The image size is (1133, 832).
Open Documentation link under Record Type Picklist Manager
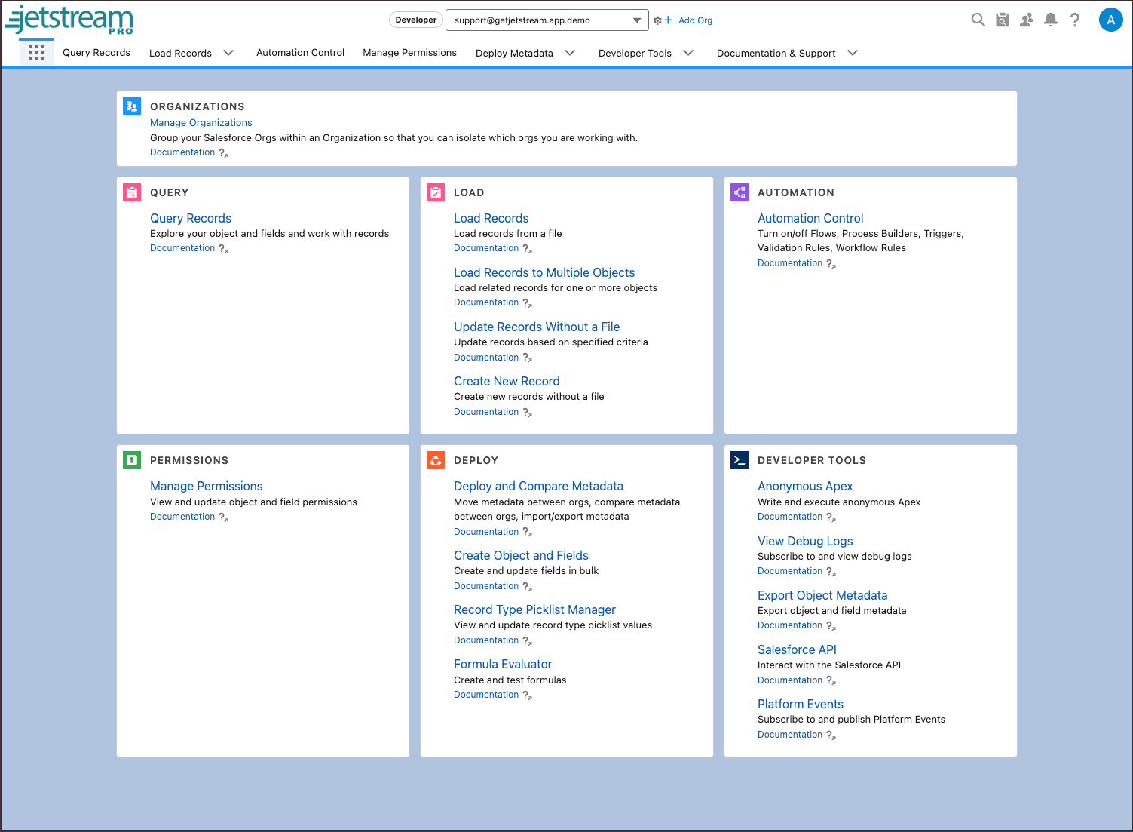486,640
